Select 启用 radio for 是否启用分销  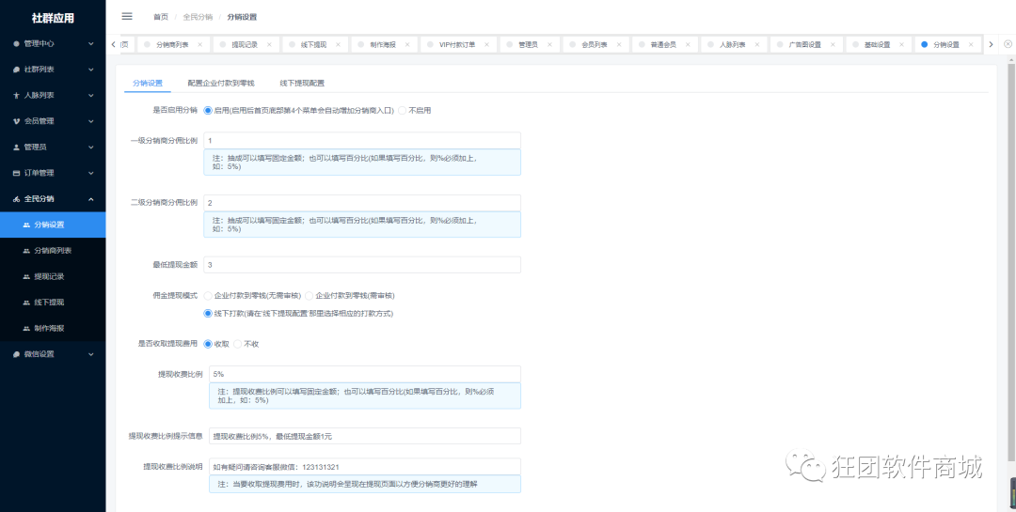[208, 111]
